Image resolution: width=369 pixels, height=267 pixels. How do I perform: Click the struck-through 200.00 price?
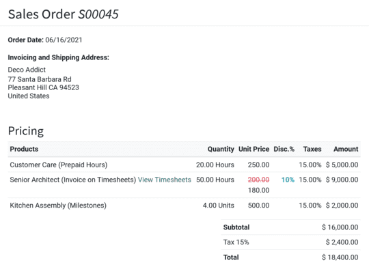click(x=258, y=180)
